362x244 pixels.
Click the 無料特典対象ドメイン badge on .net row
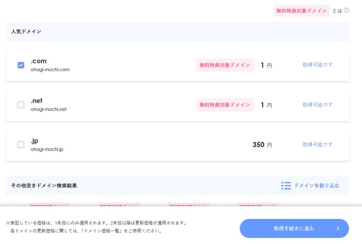pyautogui.click(x=224, y=105)
